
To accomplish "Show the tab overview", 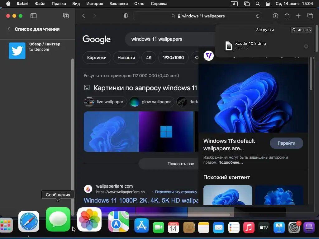I will 310,16.
